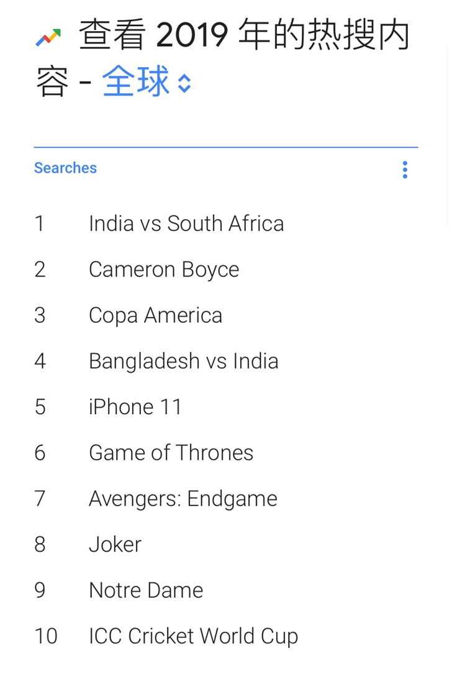The image size is (452, 674).
Task: Click the Notre Dame list item
Action: pos(146,590)
